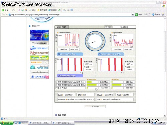Click the page vertical scrollbar down arrow
167x125 pixels.
(165, 115)
